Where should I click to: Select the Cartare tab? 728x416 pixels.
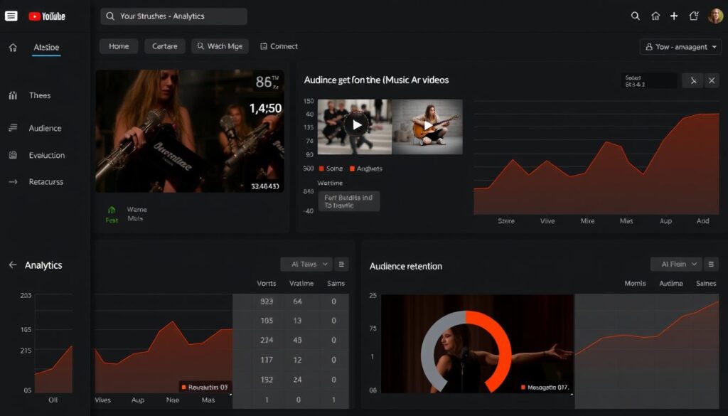[164, 46]
